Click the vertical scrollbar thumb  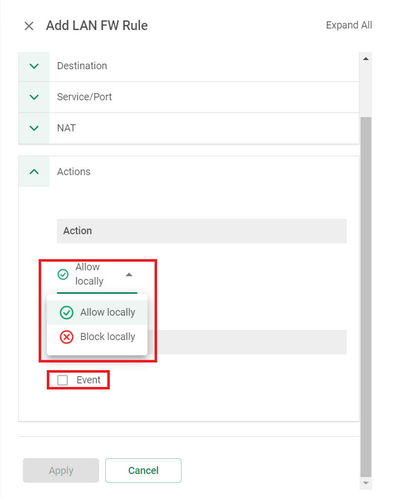click(x=366, y=297)
